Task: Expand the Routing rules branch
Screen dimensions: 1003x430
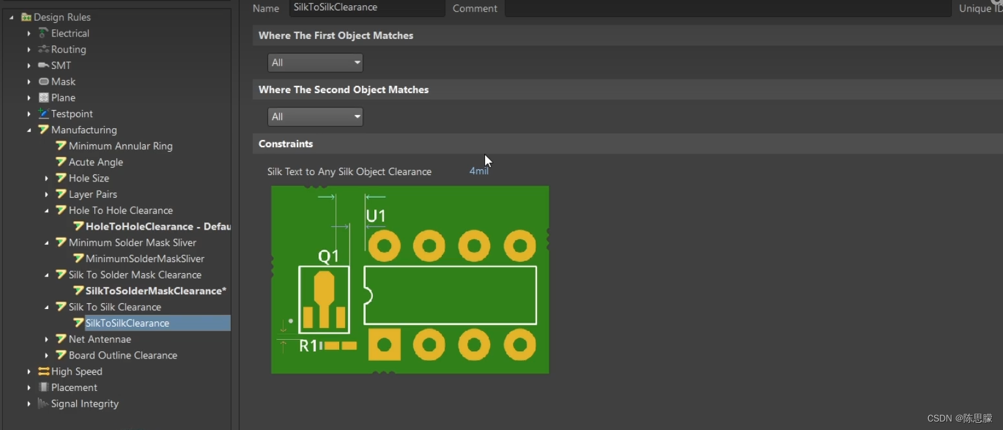Action: pyautogui.click(x=29, y=49)
